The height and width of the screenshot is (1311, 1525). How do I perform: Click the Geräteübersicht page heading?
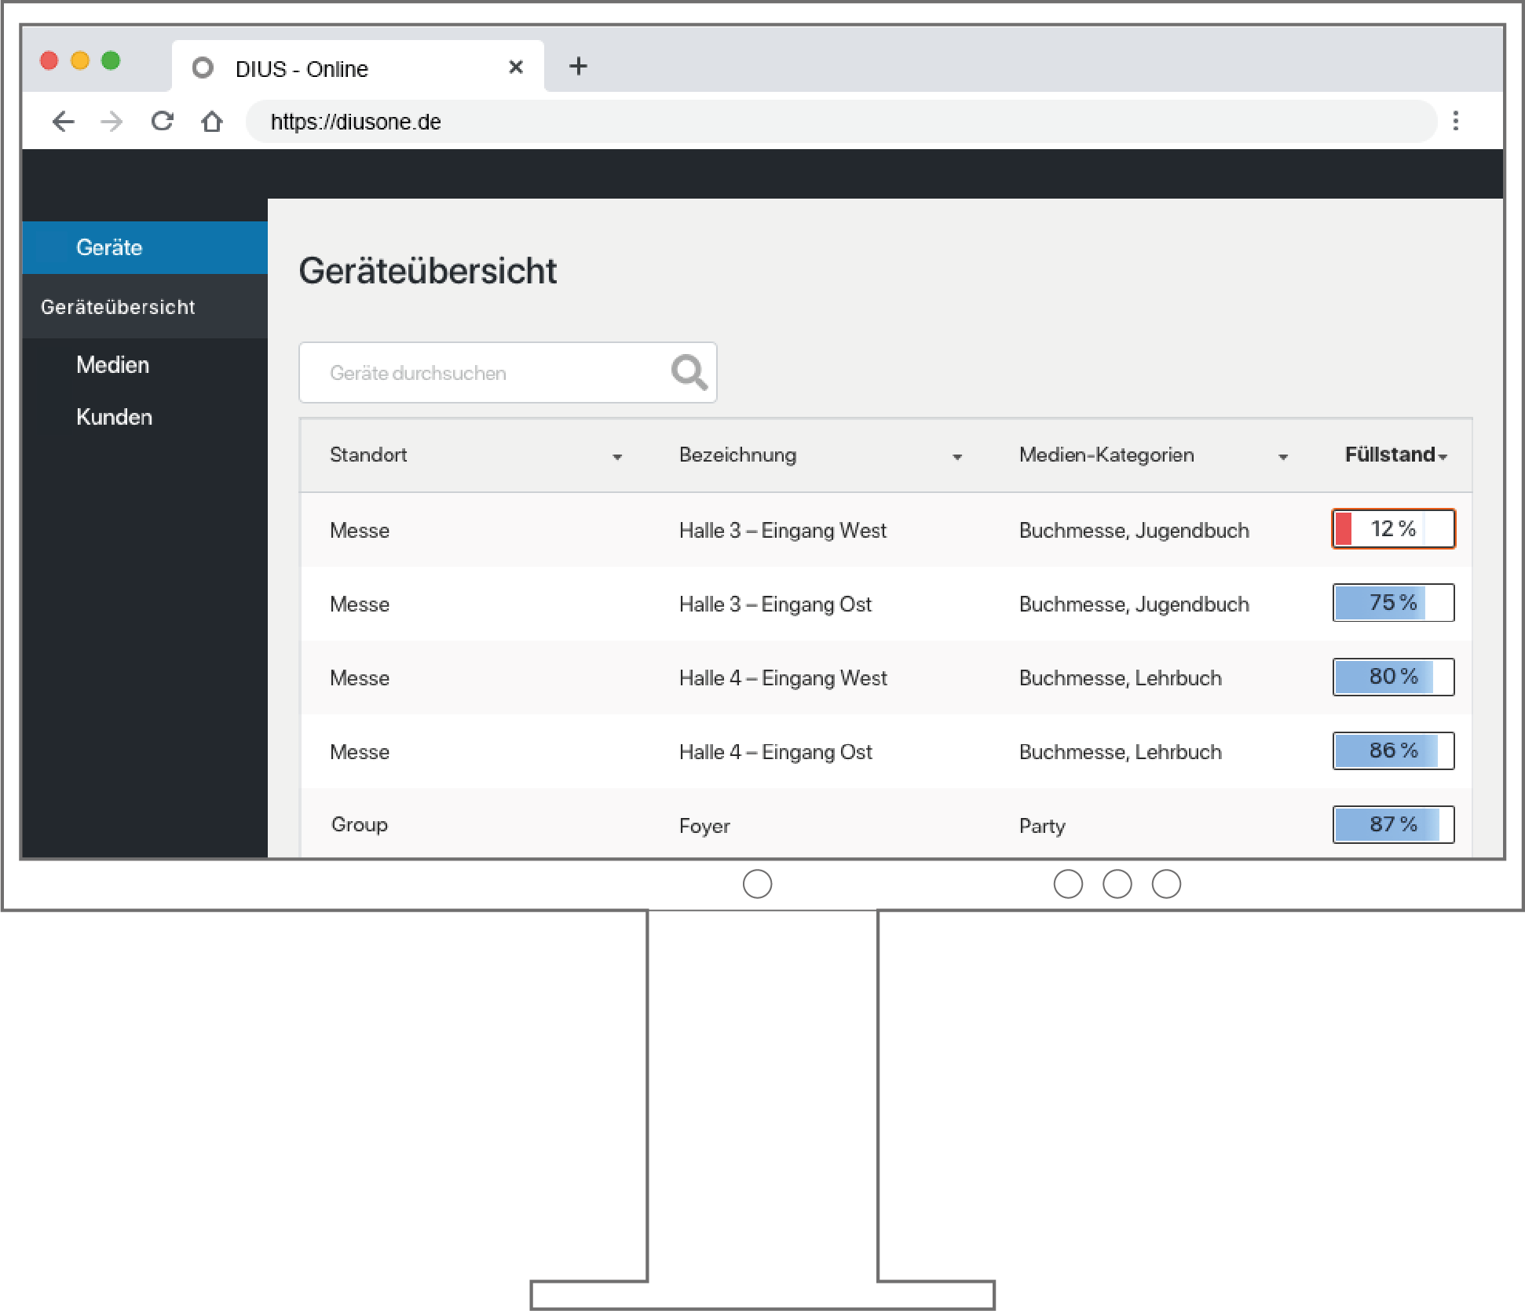pyautogui.click(x=428, y=271)
